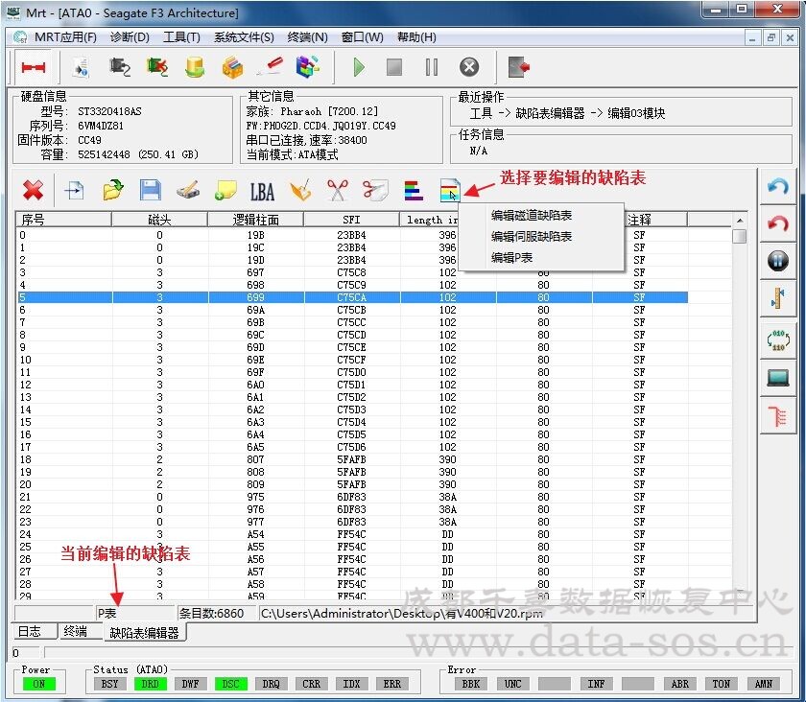This screenshot has width=806, height=702.
Task: Click the round pause icon in right sidebar
Action: 778,261
